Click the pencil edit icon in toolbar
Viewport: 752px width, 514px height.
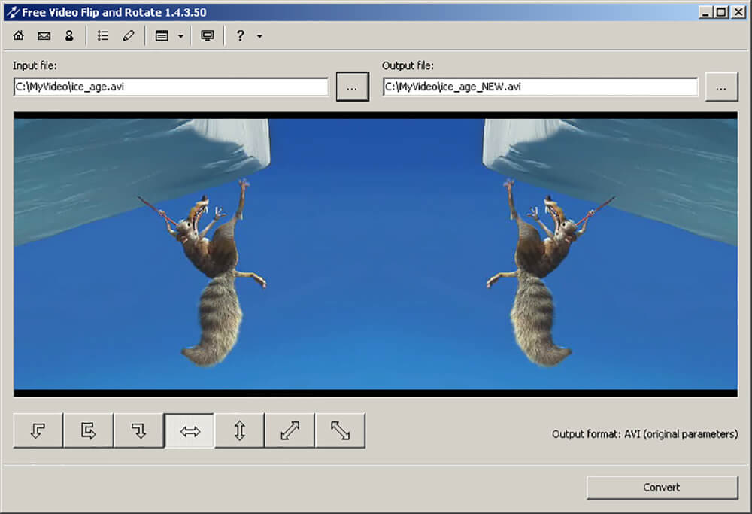point(129,35)
